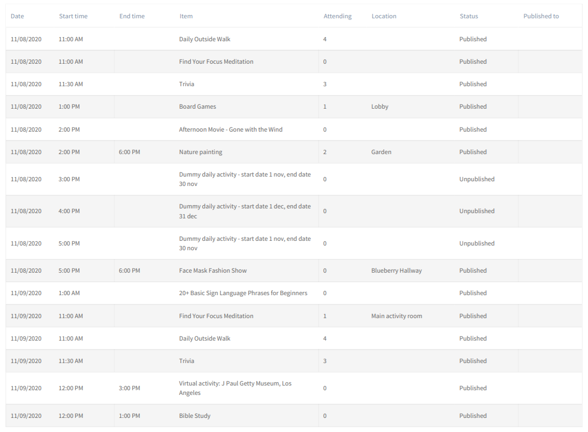Click the Status column header
The width and height of the screenshot is (588, 432).
(468, 16)
